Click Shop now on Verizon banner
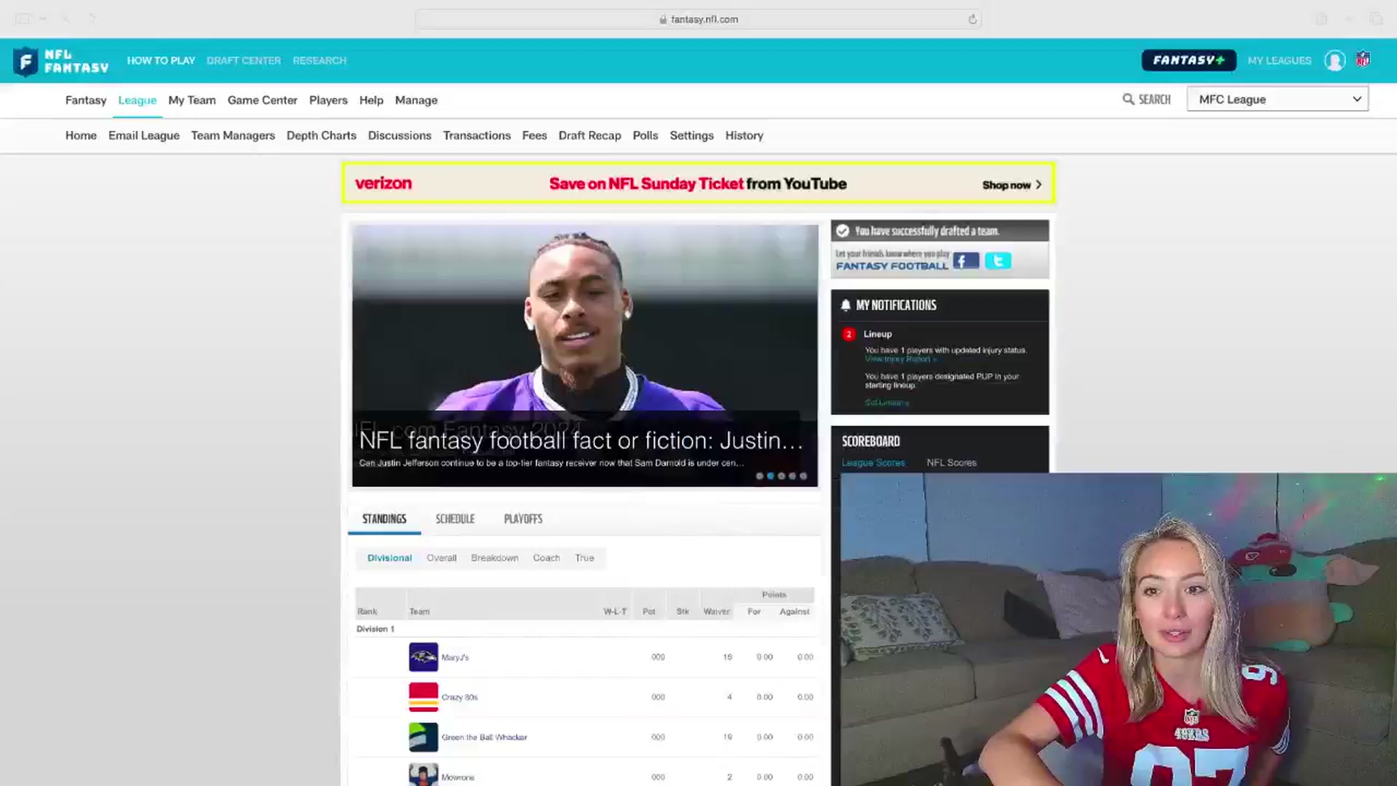Image resolution: width=1397 pixels, height=786 pixels. coord(1011,185)
